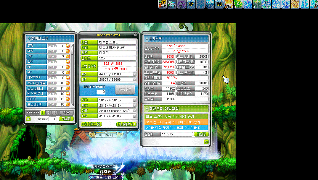Collapse detailed stat panel with bottom-right green arrow
The height and width of the screenshot is (180, 318).
206,142
